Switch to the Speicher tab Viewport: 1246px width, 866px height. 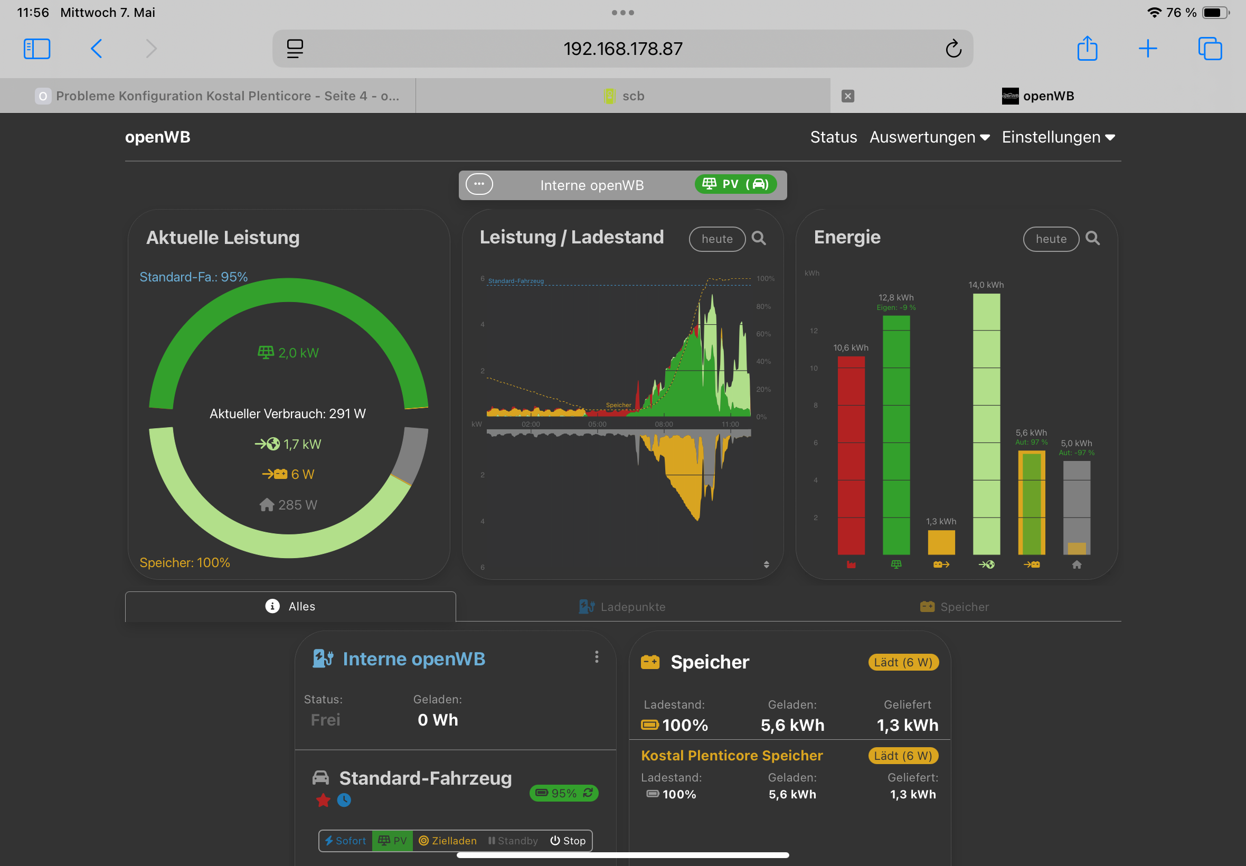pos(954,607)
